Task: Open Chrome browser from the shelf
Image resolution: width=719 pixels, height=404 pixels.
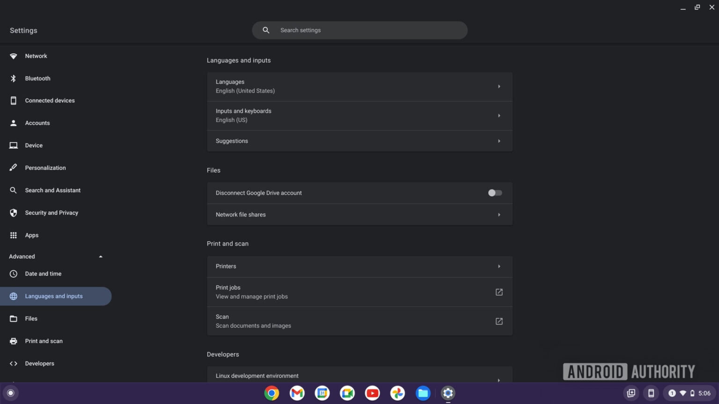Action: [x=271, y=393]
